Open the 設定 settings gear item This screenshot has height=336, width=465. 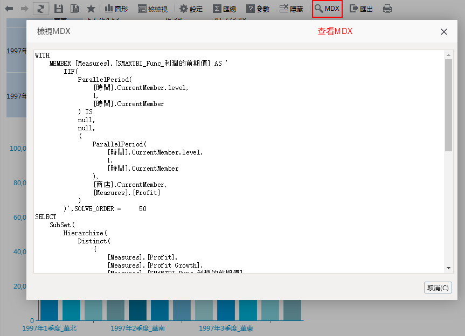[191, 9]
